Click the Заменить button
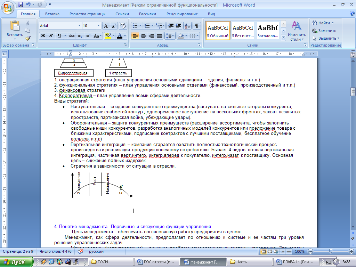Viewport: 356px width, 267px height. pyautogui.click(x=324, y=31)
